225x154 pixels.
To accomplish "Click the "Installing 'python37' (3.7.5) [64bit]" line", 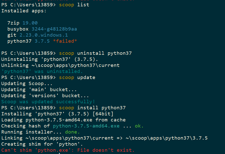I will [57, 114].
